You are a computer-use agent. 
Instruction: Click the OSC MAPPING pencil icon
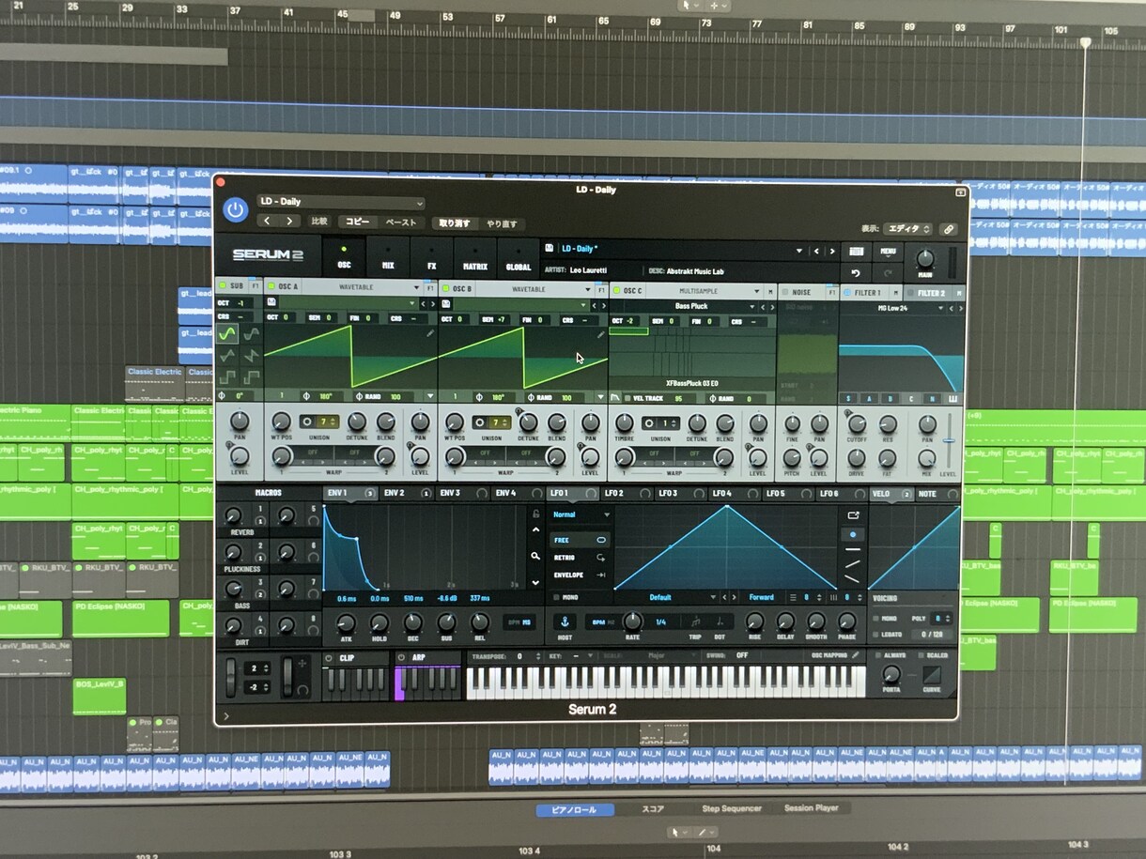(x=856, y=655)
